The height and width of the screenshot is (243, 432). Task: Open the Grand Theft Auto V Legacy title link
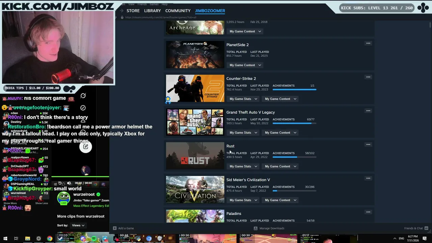click(x=250, y=112)
